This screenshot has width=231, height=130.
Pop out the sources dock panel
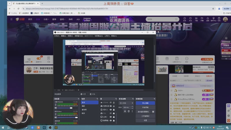pos(116,99)
